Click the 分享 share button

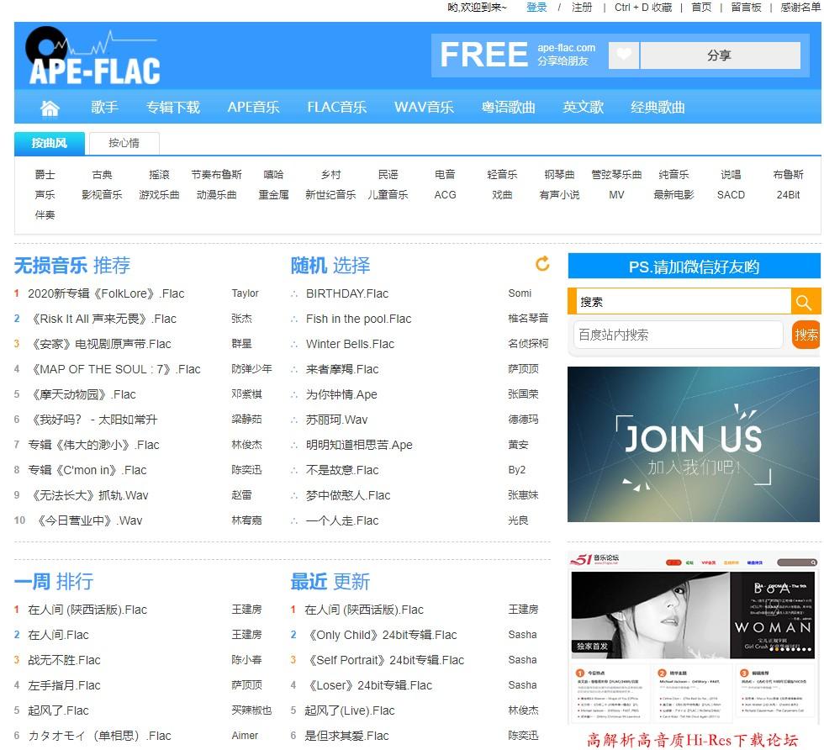719,55
